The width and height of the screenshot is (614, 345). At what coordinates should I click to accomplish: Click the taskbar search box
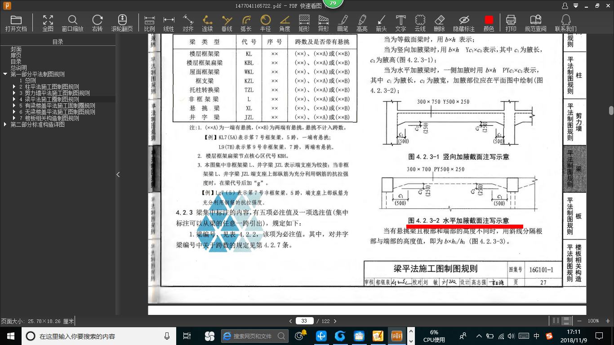pos(99,336)
